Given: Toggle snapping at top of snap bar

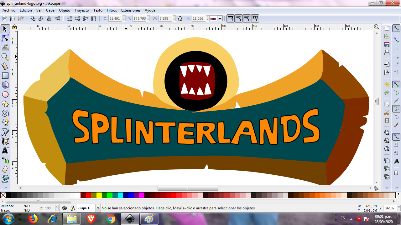Looking at the screenshot, I should [x=396, y=28].
